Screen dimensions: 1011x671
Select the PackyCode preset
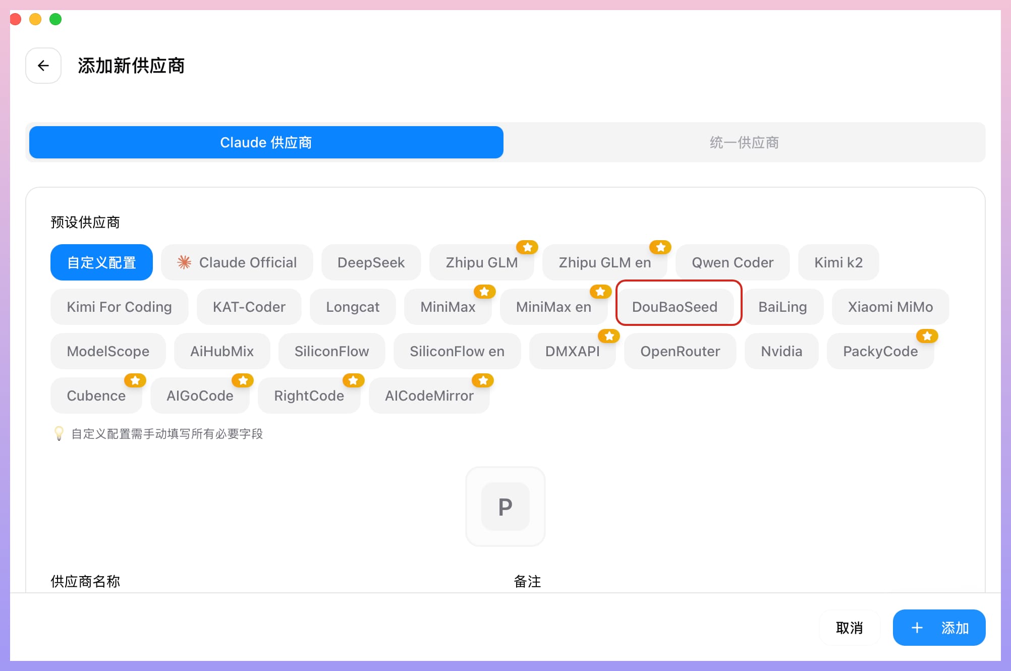click(880, 351)
